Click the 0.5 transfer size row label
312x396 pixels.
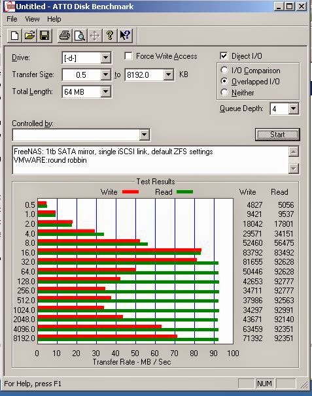pos(30,205)
